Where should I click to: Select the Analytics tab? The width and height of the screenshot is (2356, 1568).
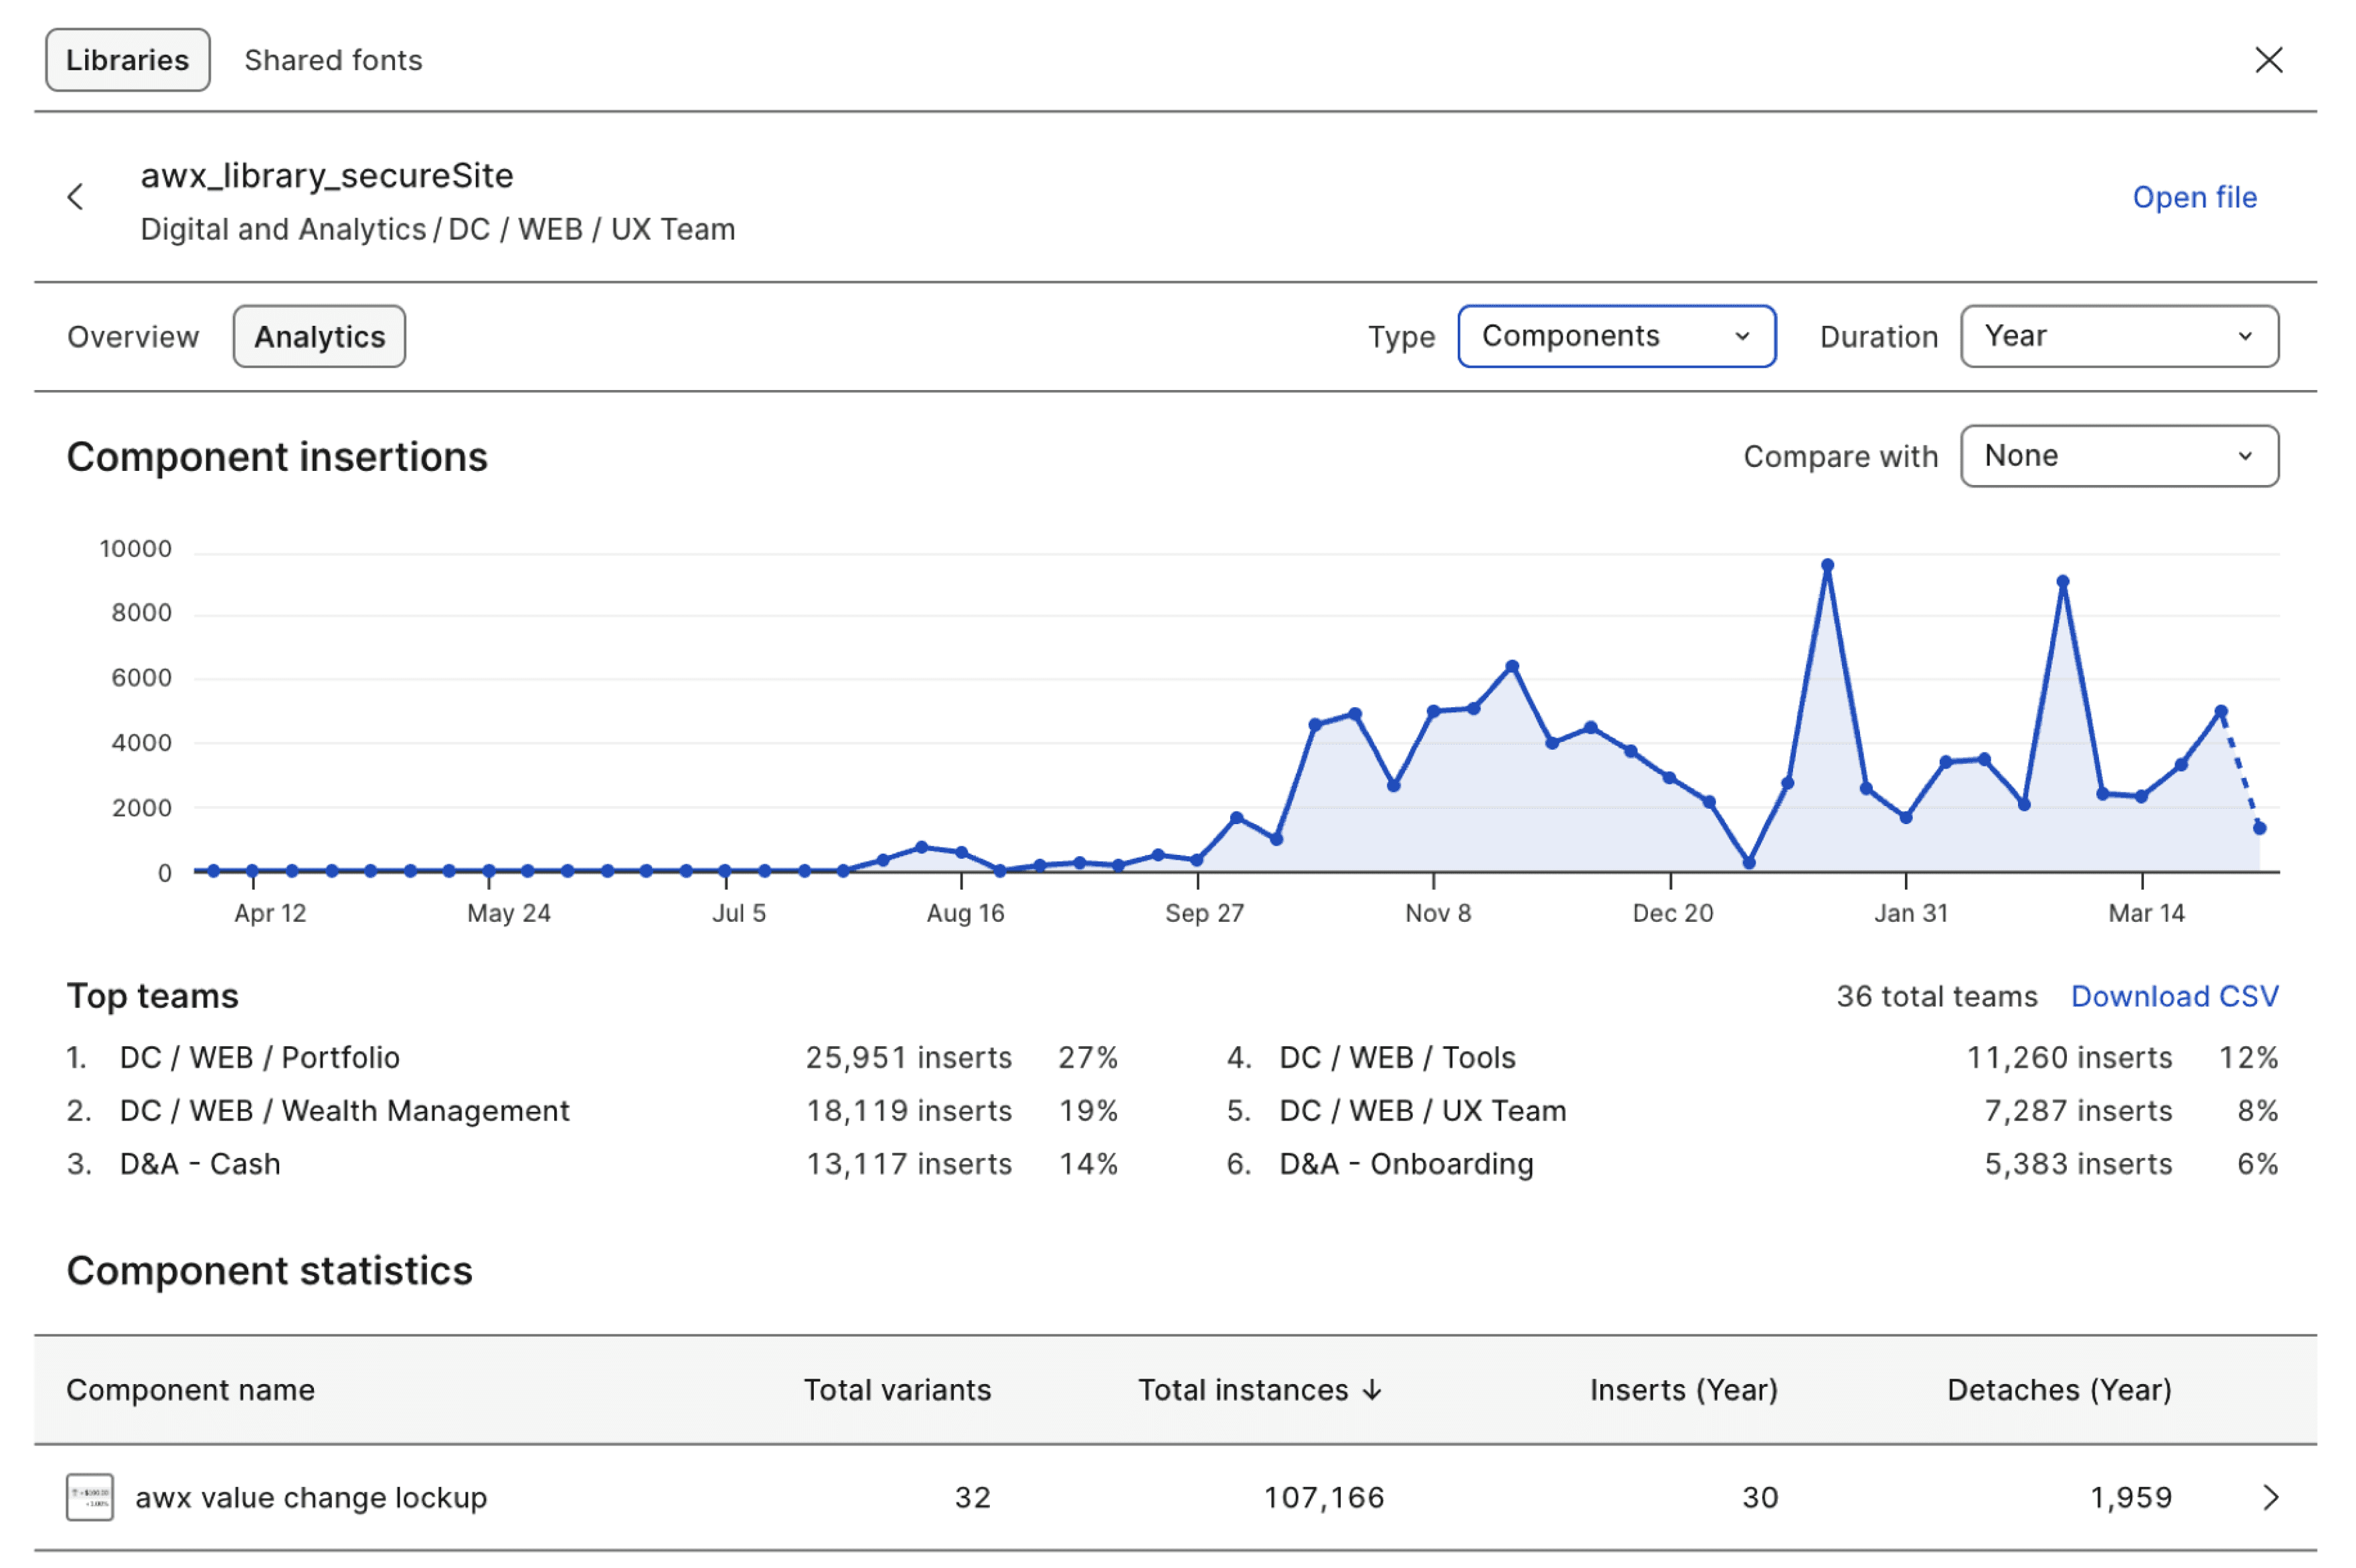(x=319, y=337)
